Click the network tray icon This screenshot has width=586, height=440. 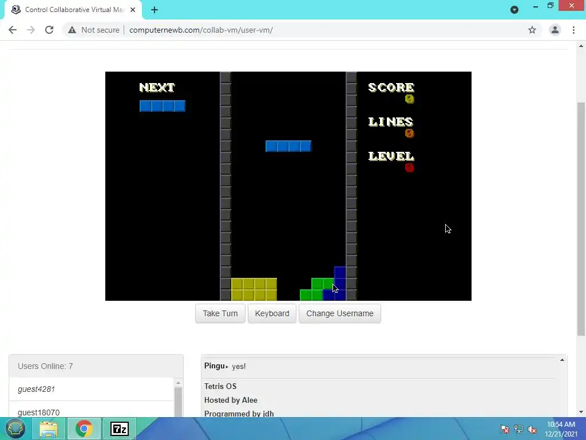pyautogui.click(x=518, y=429)
